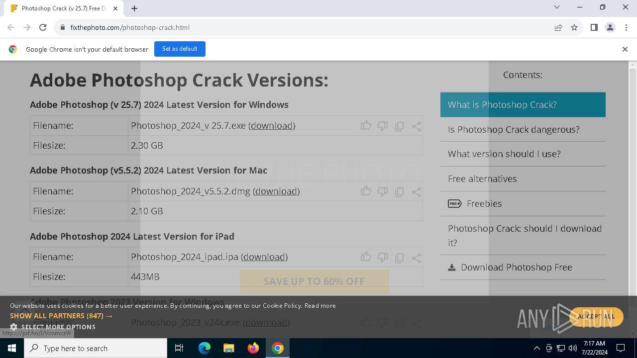Screen dimensions: 637x358
Task: Open the notification center icon
Action: 621,348
